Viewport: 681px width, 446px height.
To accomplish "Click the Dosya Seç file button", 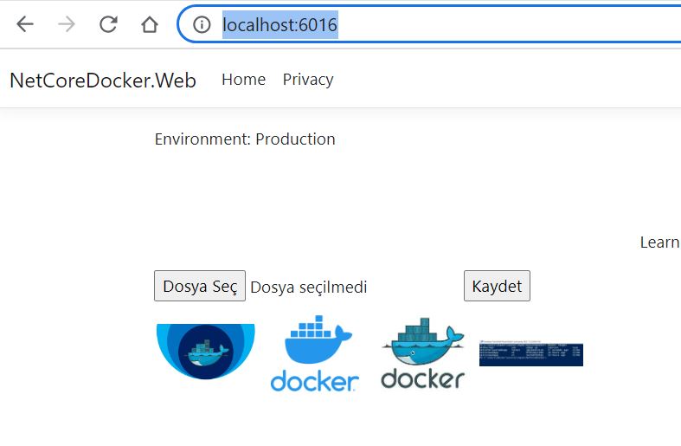I will coord(200,286).
